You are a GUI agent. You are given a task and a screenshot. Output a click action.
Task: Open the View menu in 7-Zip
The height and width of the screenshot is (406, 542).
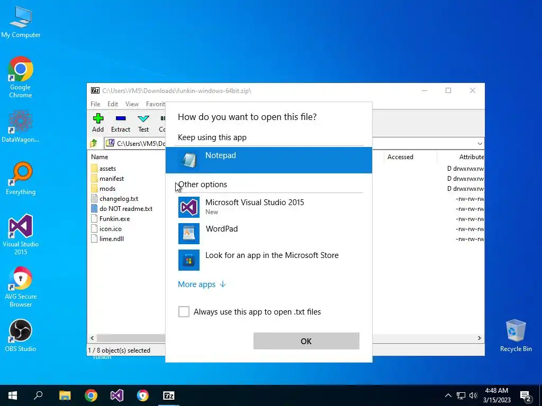click(132, 104)
